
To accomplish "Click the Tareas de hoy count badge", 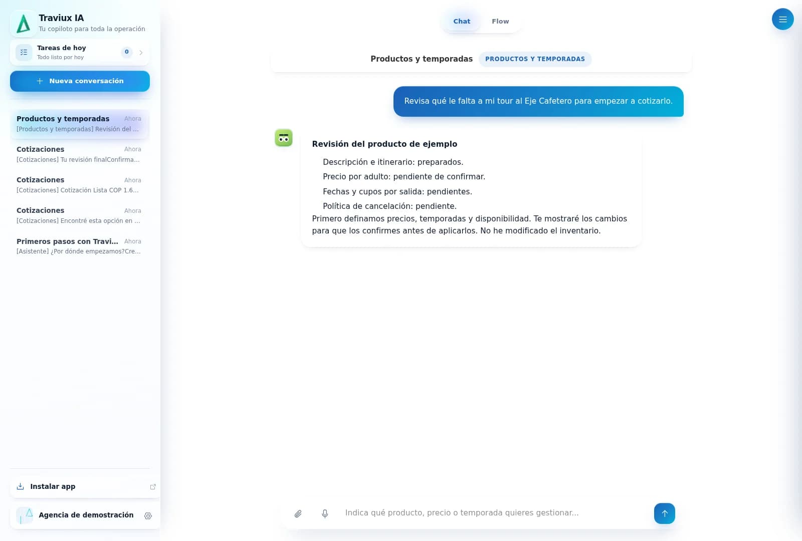I will [127, 52].
